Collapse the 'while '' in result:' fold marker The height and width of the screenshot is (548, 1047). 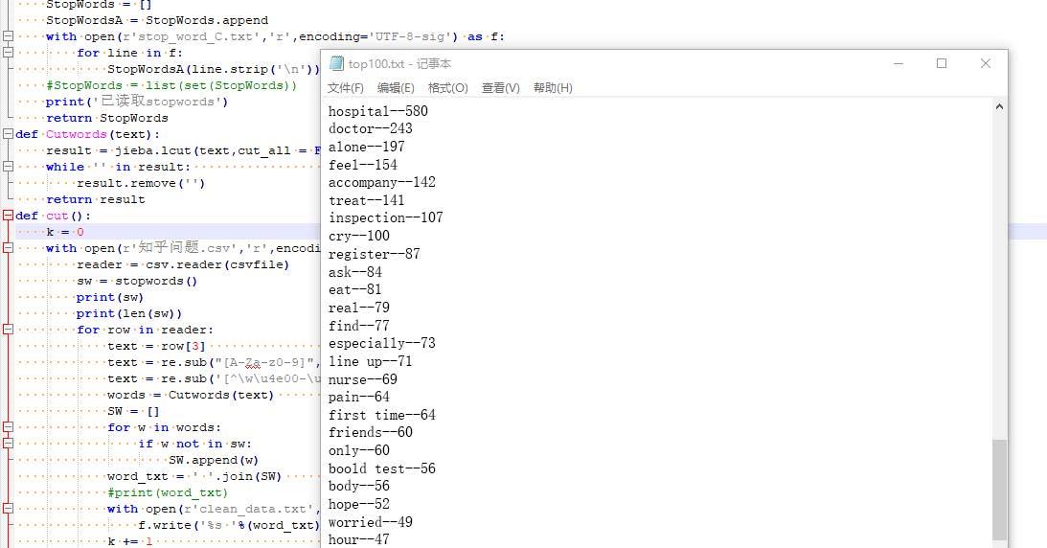(8, 166)
